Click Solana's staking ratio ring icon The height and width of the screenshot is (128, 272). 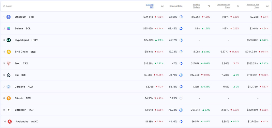coord(181,29)
